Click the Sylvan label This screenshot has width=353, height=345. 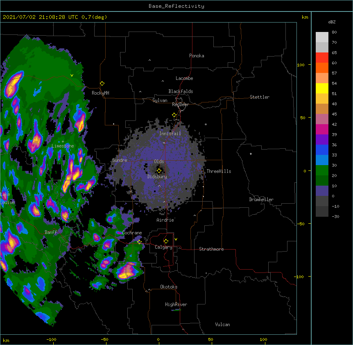click(160, 100)
